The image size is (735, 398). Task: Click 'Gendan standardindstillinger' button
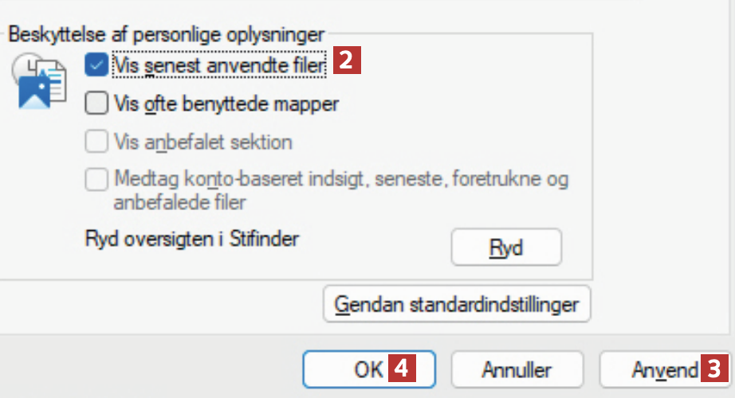(x=457, y=304)
